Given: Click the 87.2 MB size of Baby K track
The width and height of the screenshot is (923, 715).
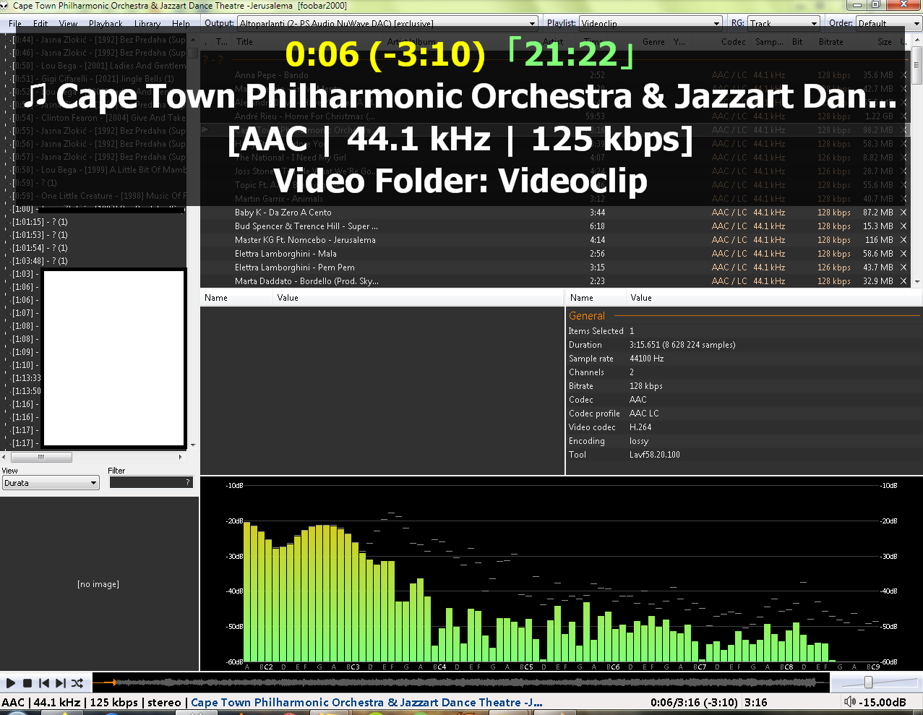Looking at the screenshot, I should (x=878, y=213).
